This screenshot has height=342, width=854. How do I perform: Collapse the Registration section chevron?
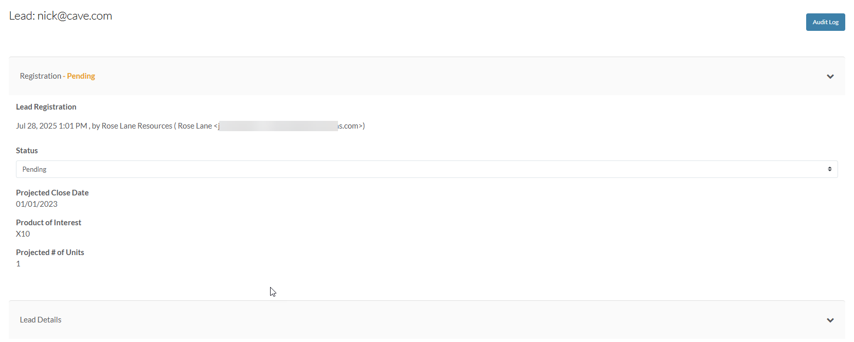point(830,77)
